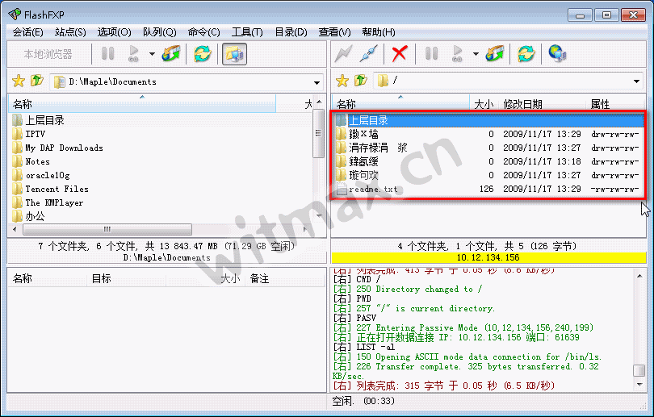Open the remote pane Go dropdown arrow
654x417 pixels.
(x=476, y=54)
